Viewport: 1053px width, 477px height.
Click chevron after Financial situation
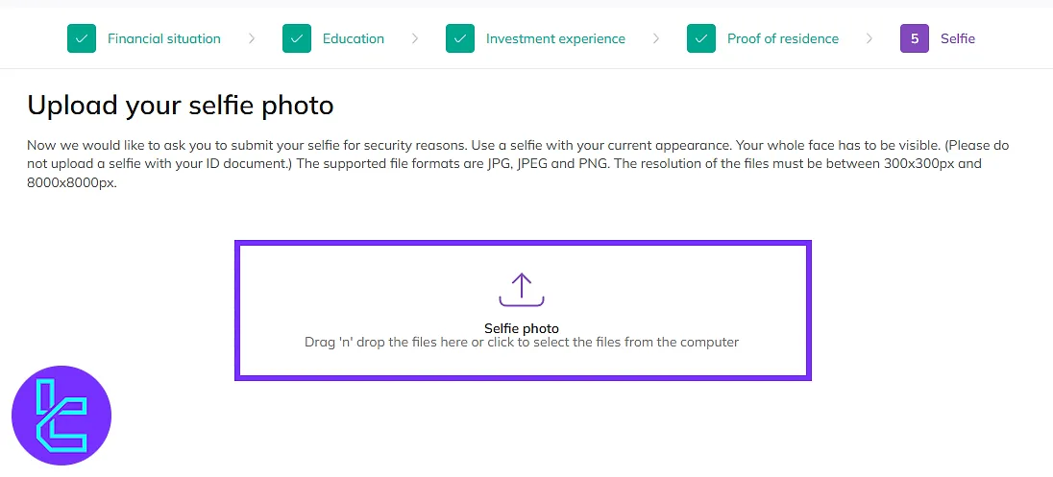(x=252, y=39)
